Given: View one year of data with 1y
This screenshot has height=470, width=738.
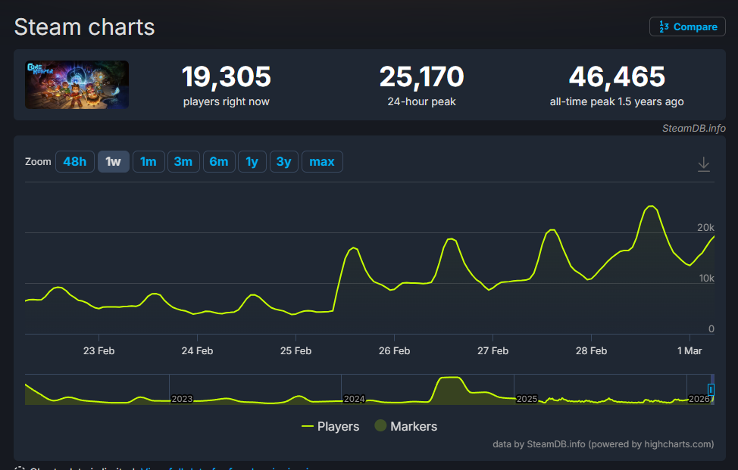Looking at the screenshot, I should click(x=252, y=161).
